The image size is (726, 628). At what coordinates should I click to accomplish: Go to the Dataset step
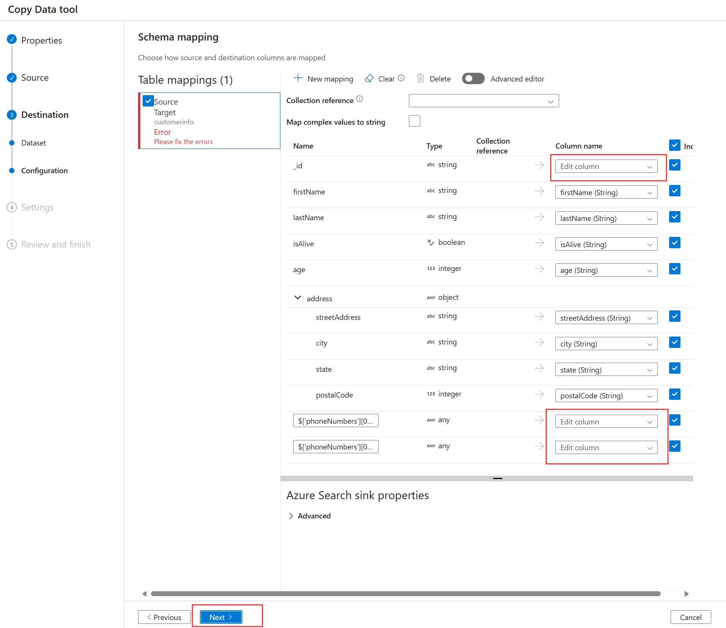pyautogui.click(x=33, y=143)
